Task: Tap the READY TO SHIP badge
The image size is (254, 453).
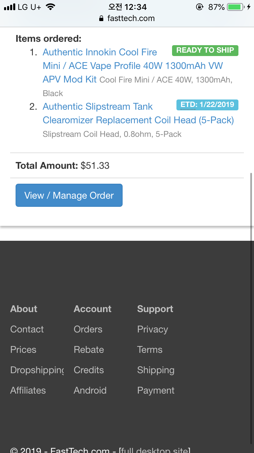Action: pos(205,50)
